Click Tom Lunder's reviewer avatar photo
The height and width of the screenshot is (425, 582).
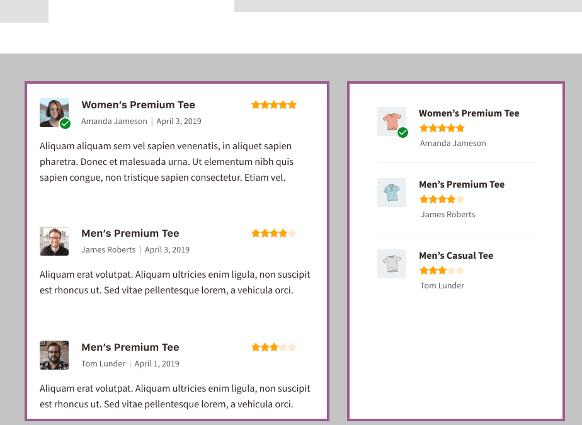point(54,355)
